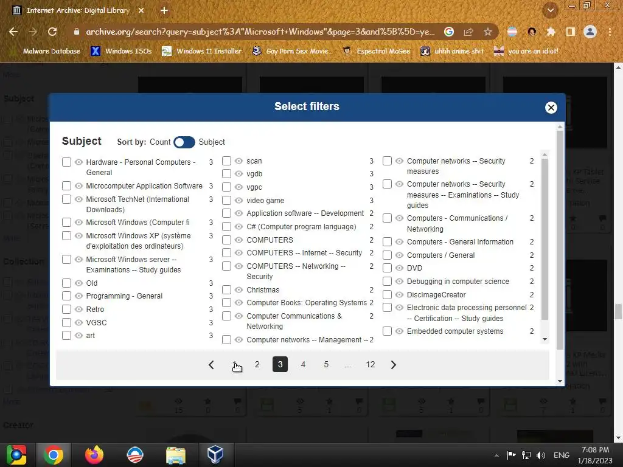The height and width of the screenshot is (467, 623).
Task: Close the Internet Archive tab
Action: 141,11
